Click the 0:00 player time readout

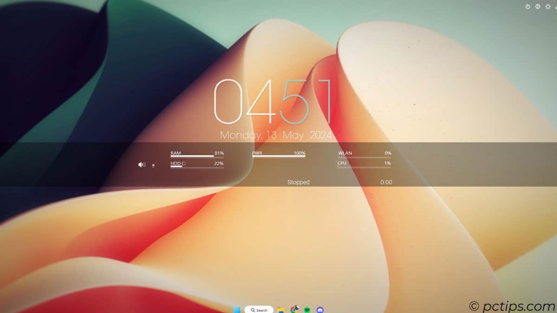click(386, 182)
